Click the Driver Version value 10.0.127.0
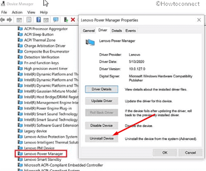This screenshot has width=206, height=171. (137, 69)
